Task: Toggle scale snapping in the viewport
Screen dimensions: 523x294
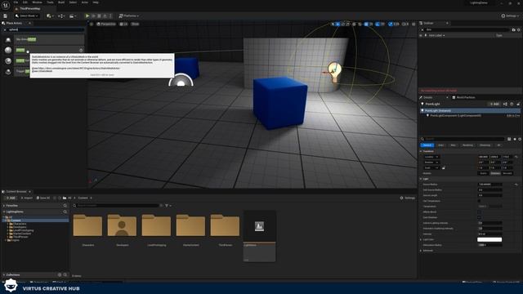Action: [x=391, y=24]
